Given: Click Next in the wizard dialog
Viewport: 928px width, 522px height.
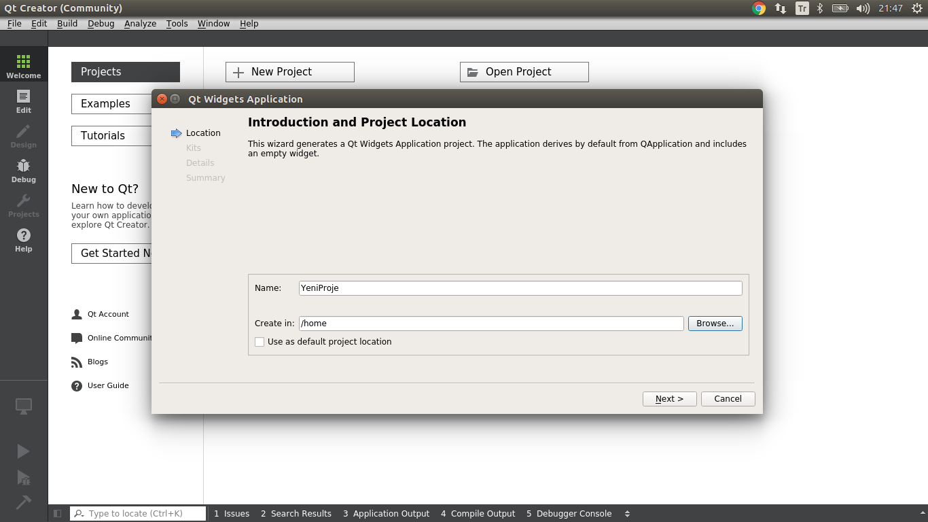Looking at the screenshot, I should 670,399.
